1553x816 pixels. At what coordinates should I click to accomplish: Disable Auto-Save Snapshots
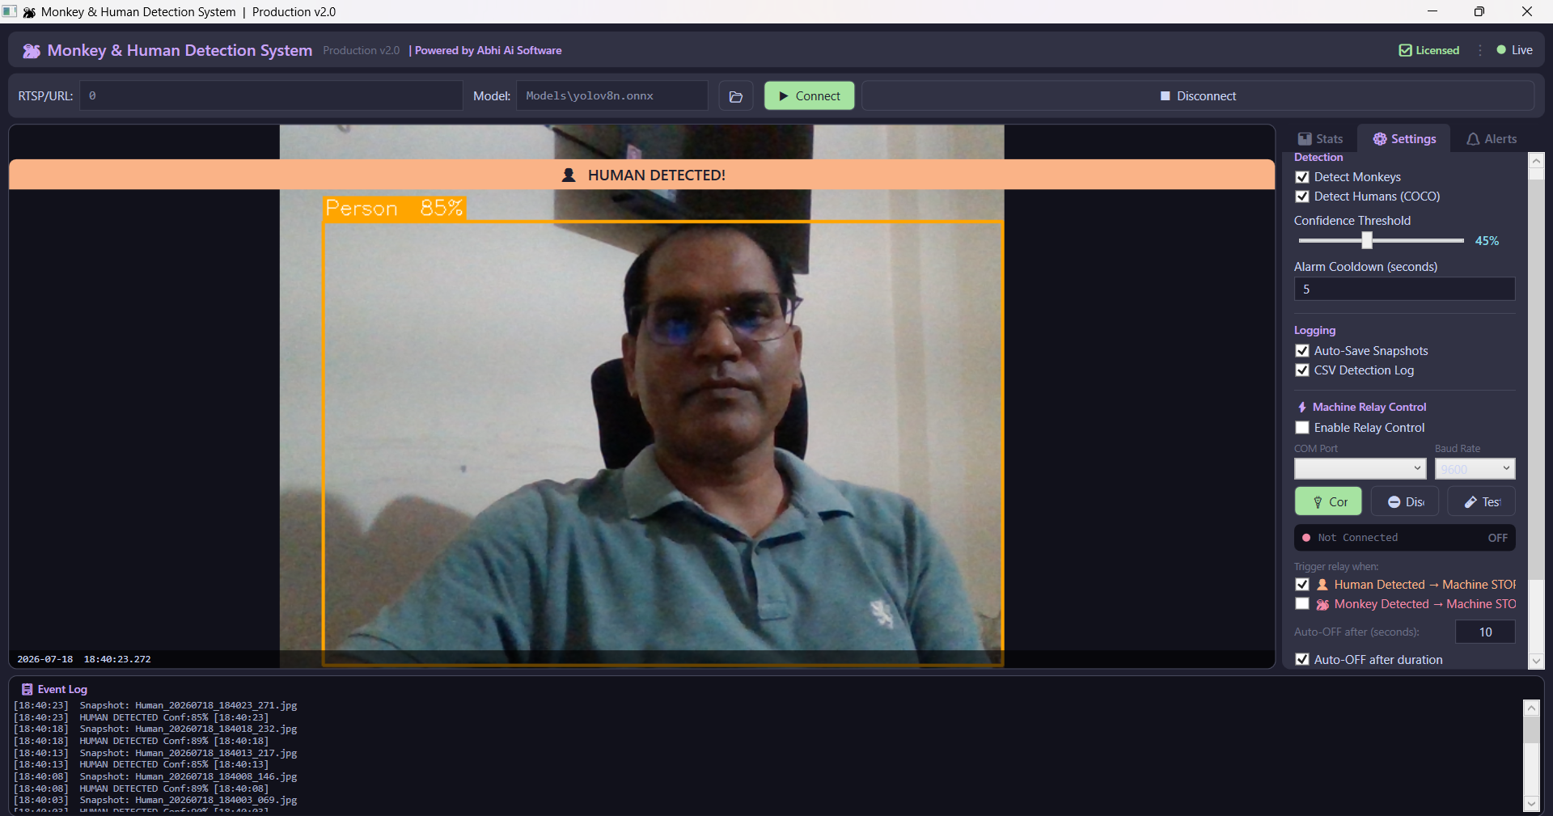pos(1302,351)
